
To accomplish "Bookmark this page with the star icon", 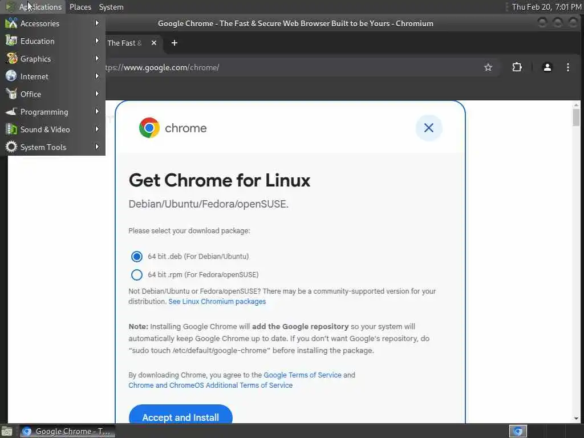I will point(488,67).
